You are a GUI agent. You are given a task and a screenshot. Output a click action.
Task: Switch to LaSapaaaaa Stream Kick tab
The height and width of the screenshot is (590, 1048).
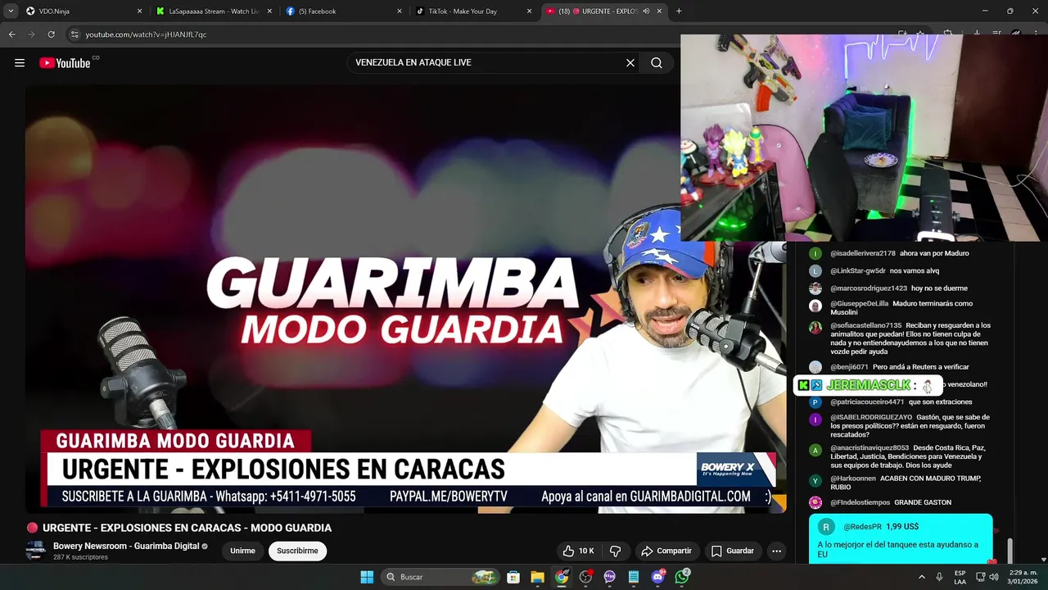[213, 11]
